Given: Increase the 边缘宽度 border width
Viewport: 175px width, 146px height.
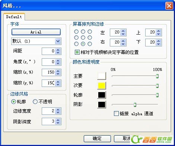Looking at the screenshot, I should (58, 110).
